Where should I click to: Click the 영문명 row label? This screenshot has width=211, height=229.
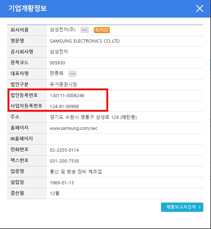click(17, 41)
